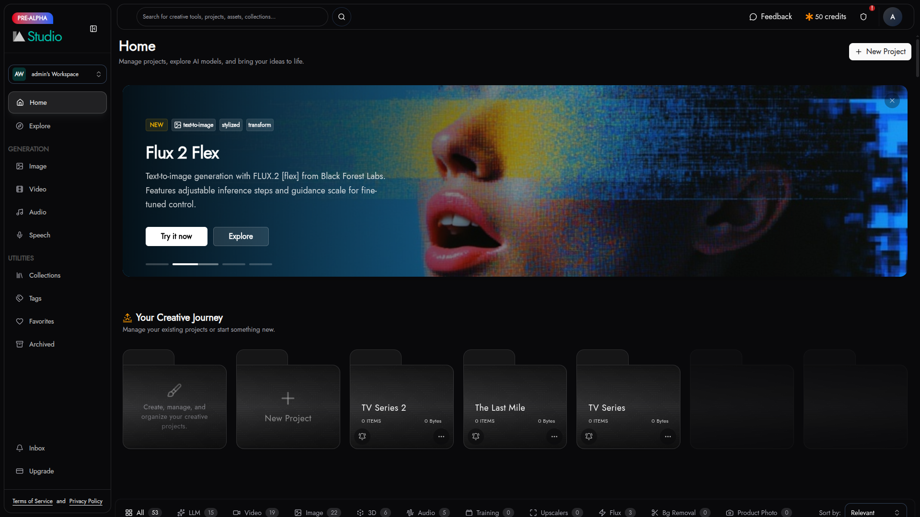Collapse the sidebar panel icon
This screenshot has height=517, width=920.
pos(93,29)
